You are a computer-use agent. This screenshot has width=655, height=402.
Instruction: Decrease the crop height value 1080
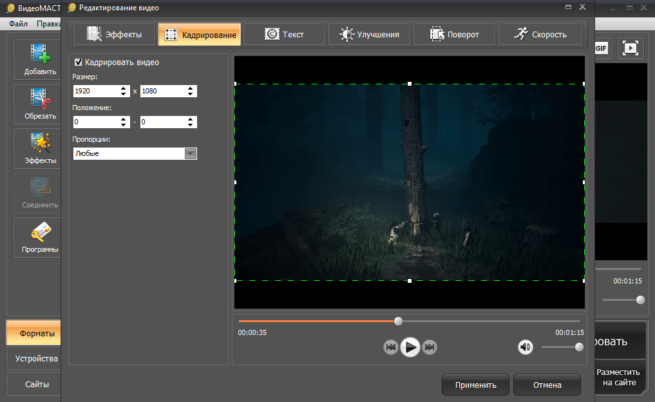(191, 94)
